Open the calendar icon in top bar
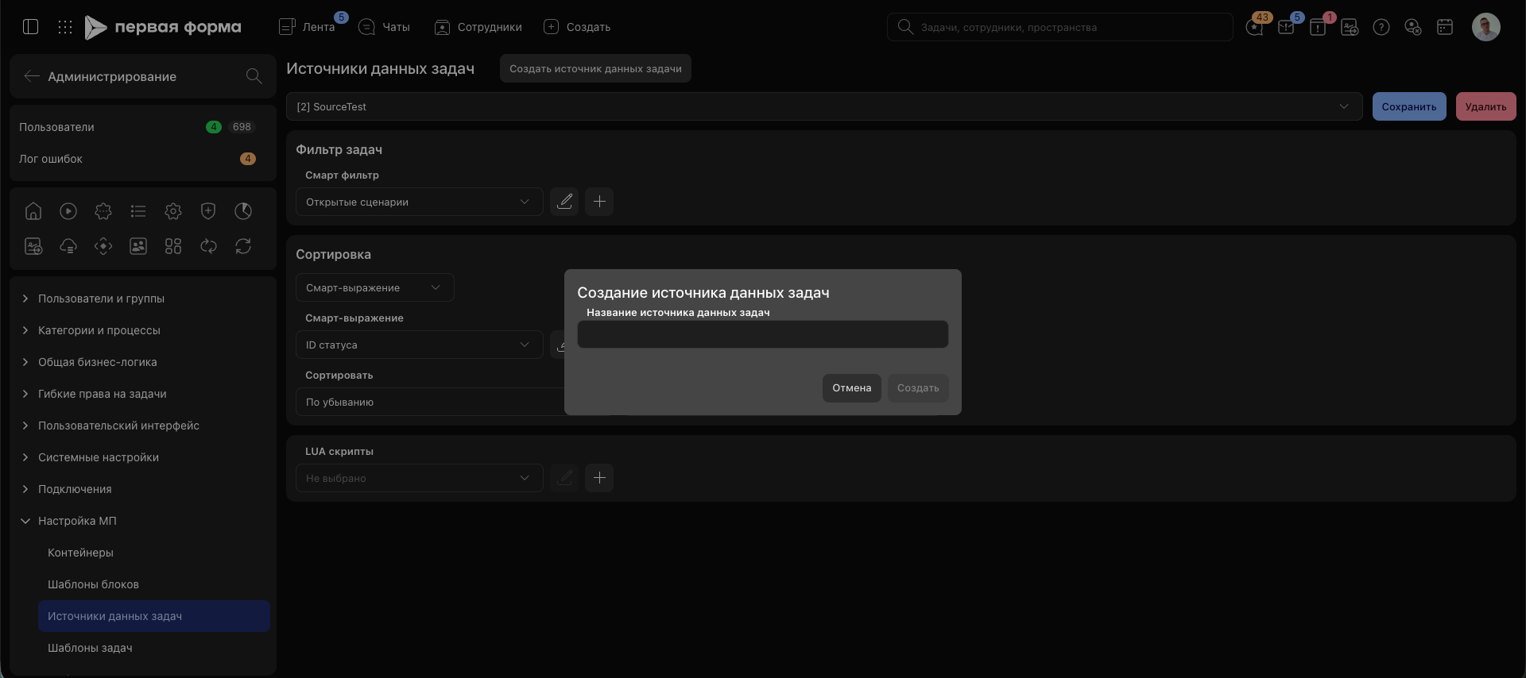 [x=1445, y=27]
